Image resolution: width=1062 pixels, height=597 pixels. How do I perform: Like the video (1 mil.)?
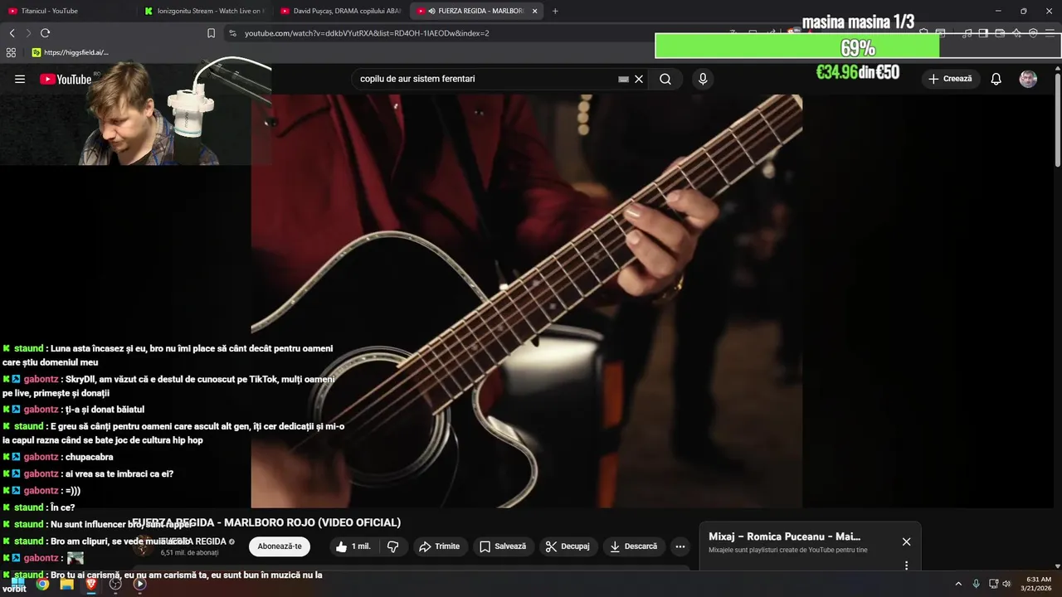[x=353, y=546]
